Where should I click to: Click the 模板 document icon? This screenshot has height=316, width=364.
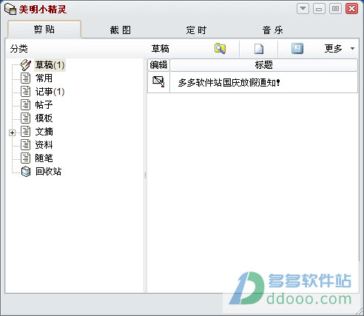(25, 118)
